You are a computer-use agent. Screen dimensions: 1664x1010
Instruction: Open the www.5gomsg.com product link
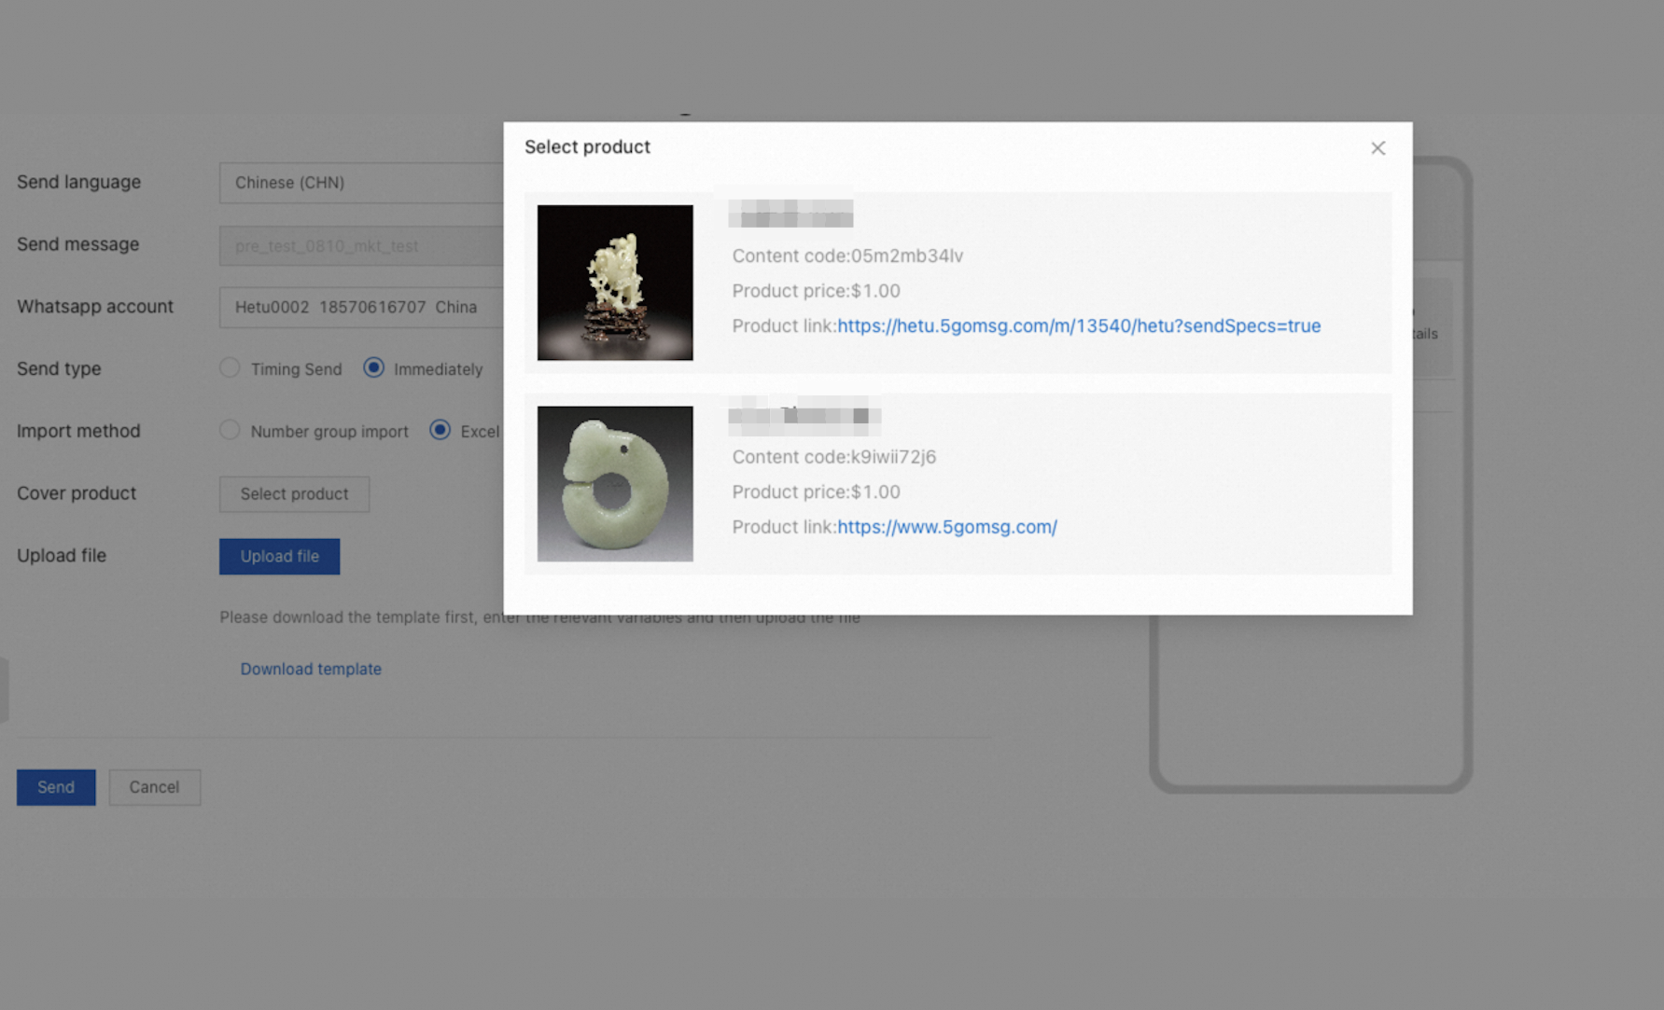(947, 527)
